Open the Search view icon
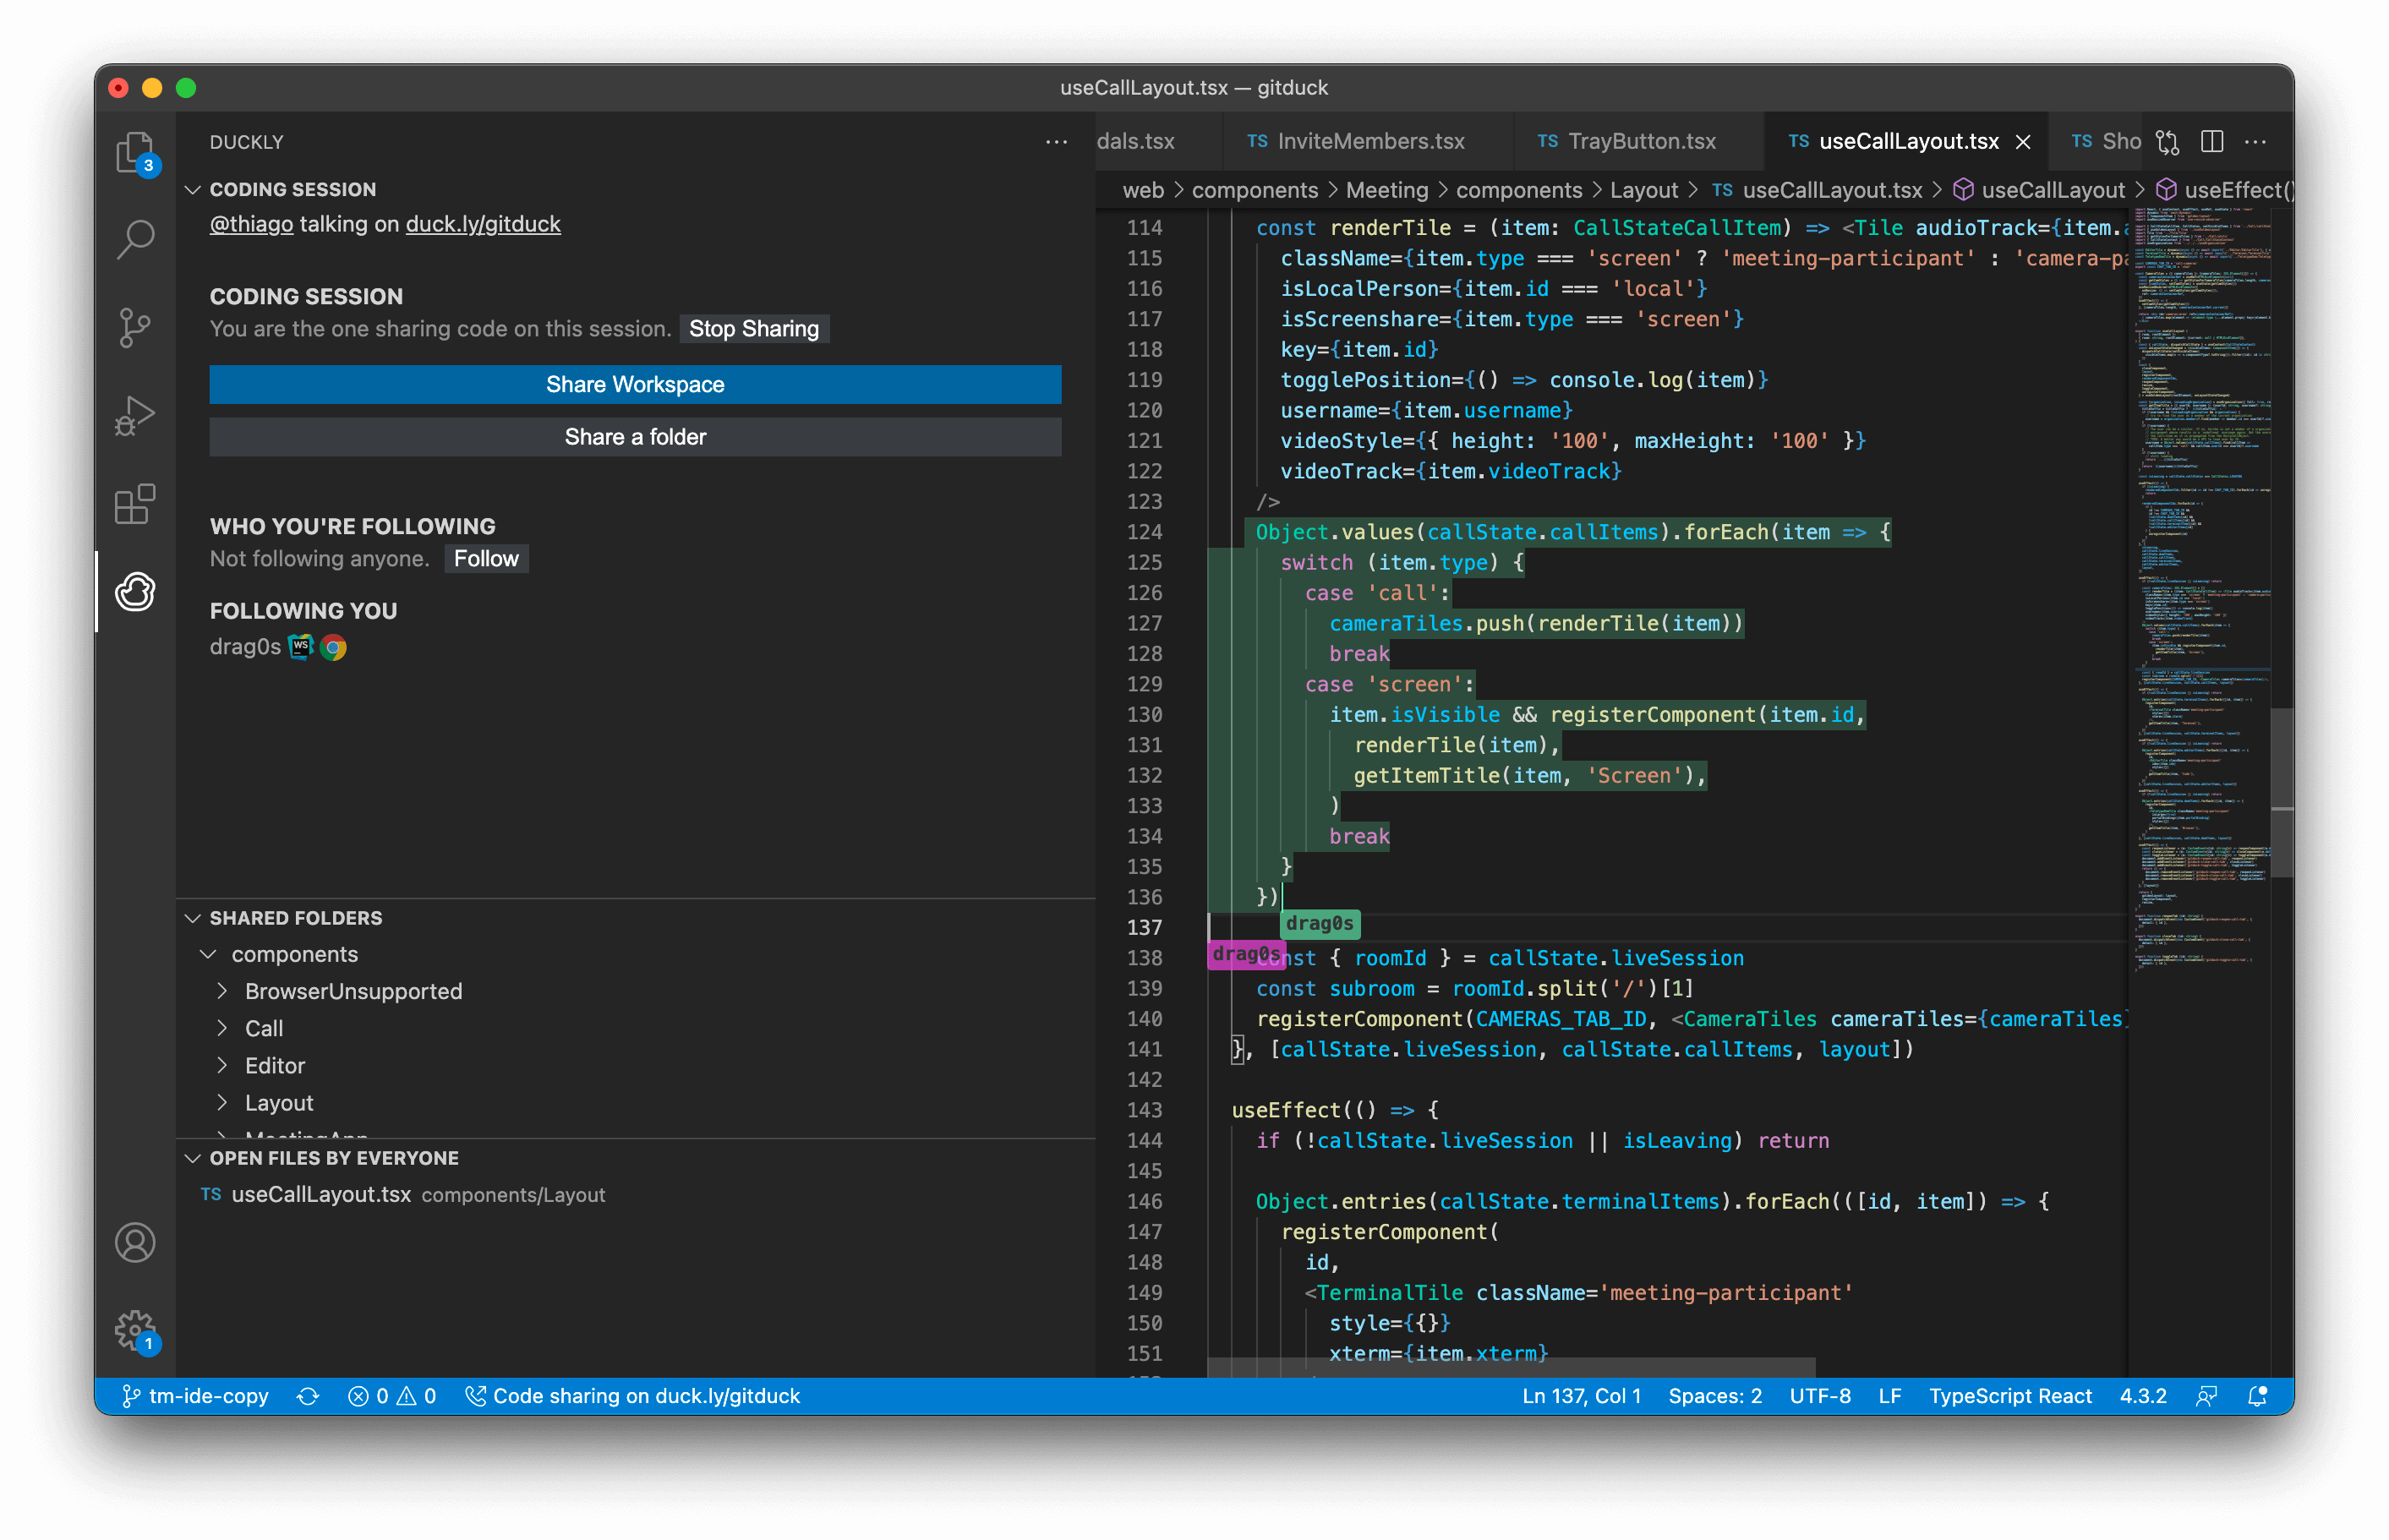The image size is (2389, 1540). click(135, 239)
